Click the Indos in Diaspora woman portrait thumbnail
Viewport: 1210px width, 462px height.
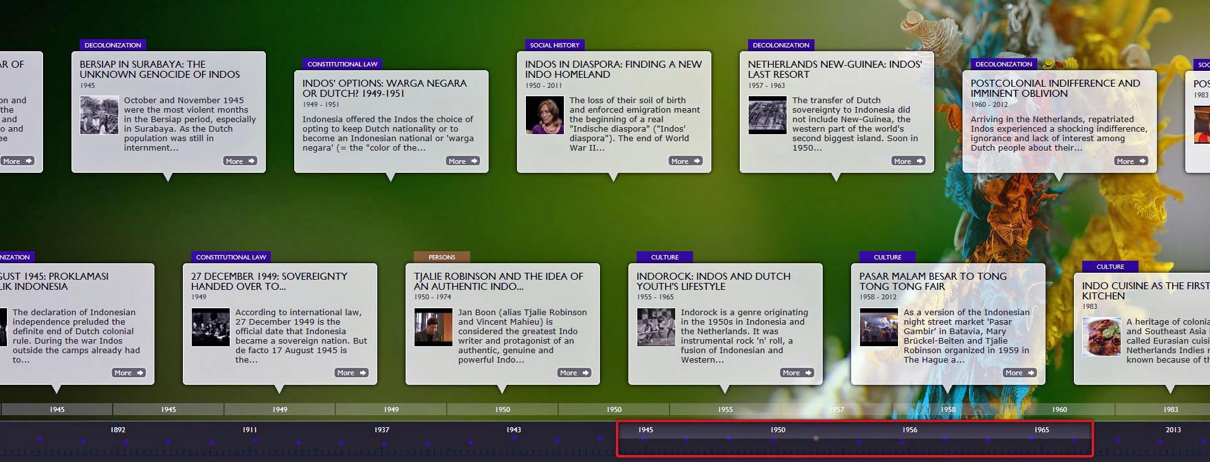(x=544, y=115)
